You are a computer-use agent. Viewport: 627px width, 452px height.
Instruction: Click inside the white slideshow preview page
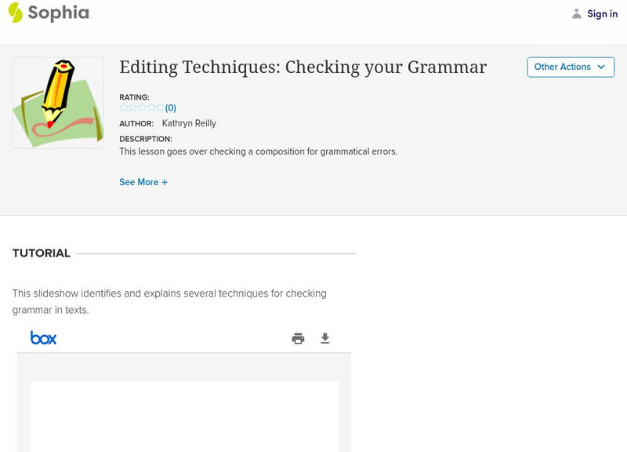(x=184, y=416)
